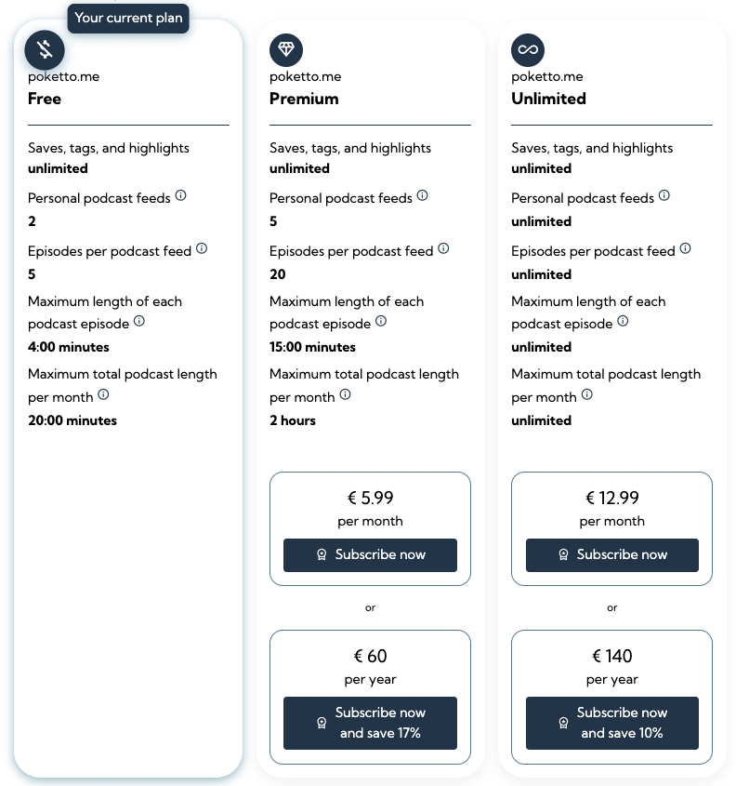Click info icon beside Unlimited Episodes per podcast feed
Image resolution: width=736 pixels, height=786 pixels.
(x=685, y=249)
